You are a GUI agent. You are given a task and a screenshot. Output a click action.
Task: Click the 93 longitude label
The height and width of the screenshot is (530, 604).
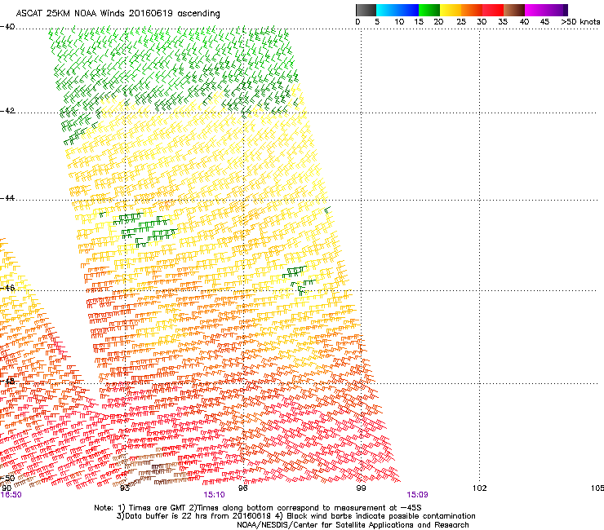point(124,488)
